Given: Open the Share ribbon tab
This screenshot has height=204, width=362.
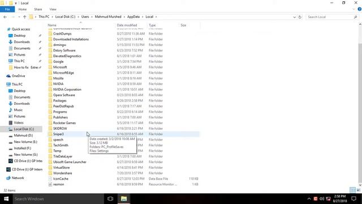Looking at the screenshot, I should pyautogui.click(x=38, y=9).
